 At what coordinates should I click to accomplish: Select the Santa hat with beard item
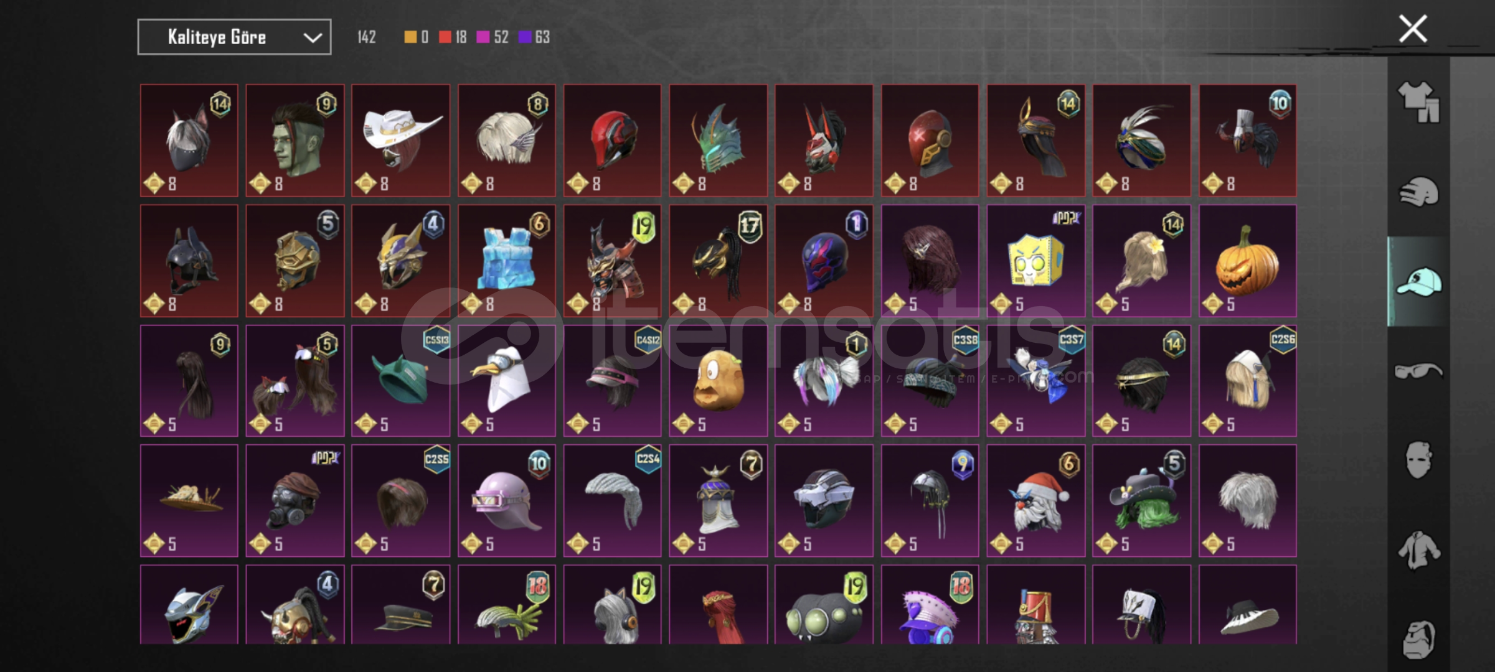click(1035, 500)
